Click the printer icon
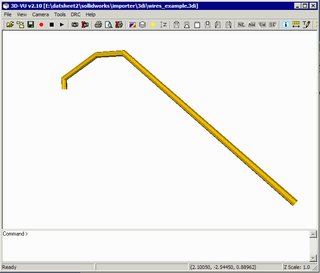The image size is (320, 273). (98, 24)
